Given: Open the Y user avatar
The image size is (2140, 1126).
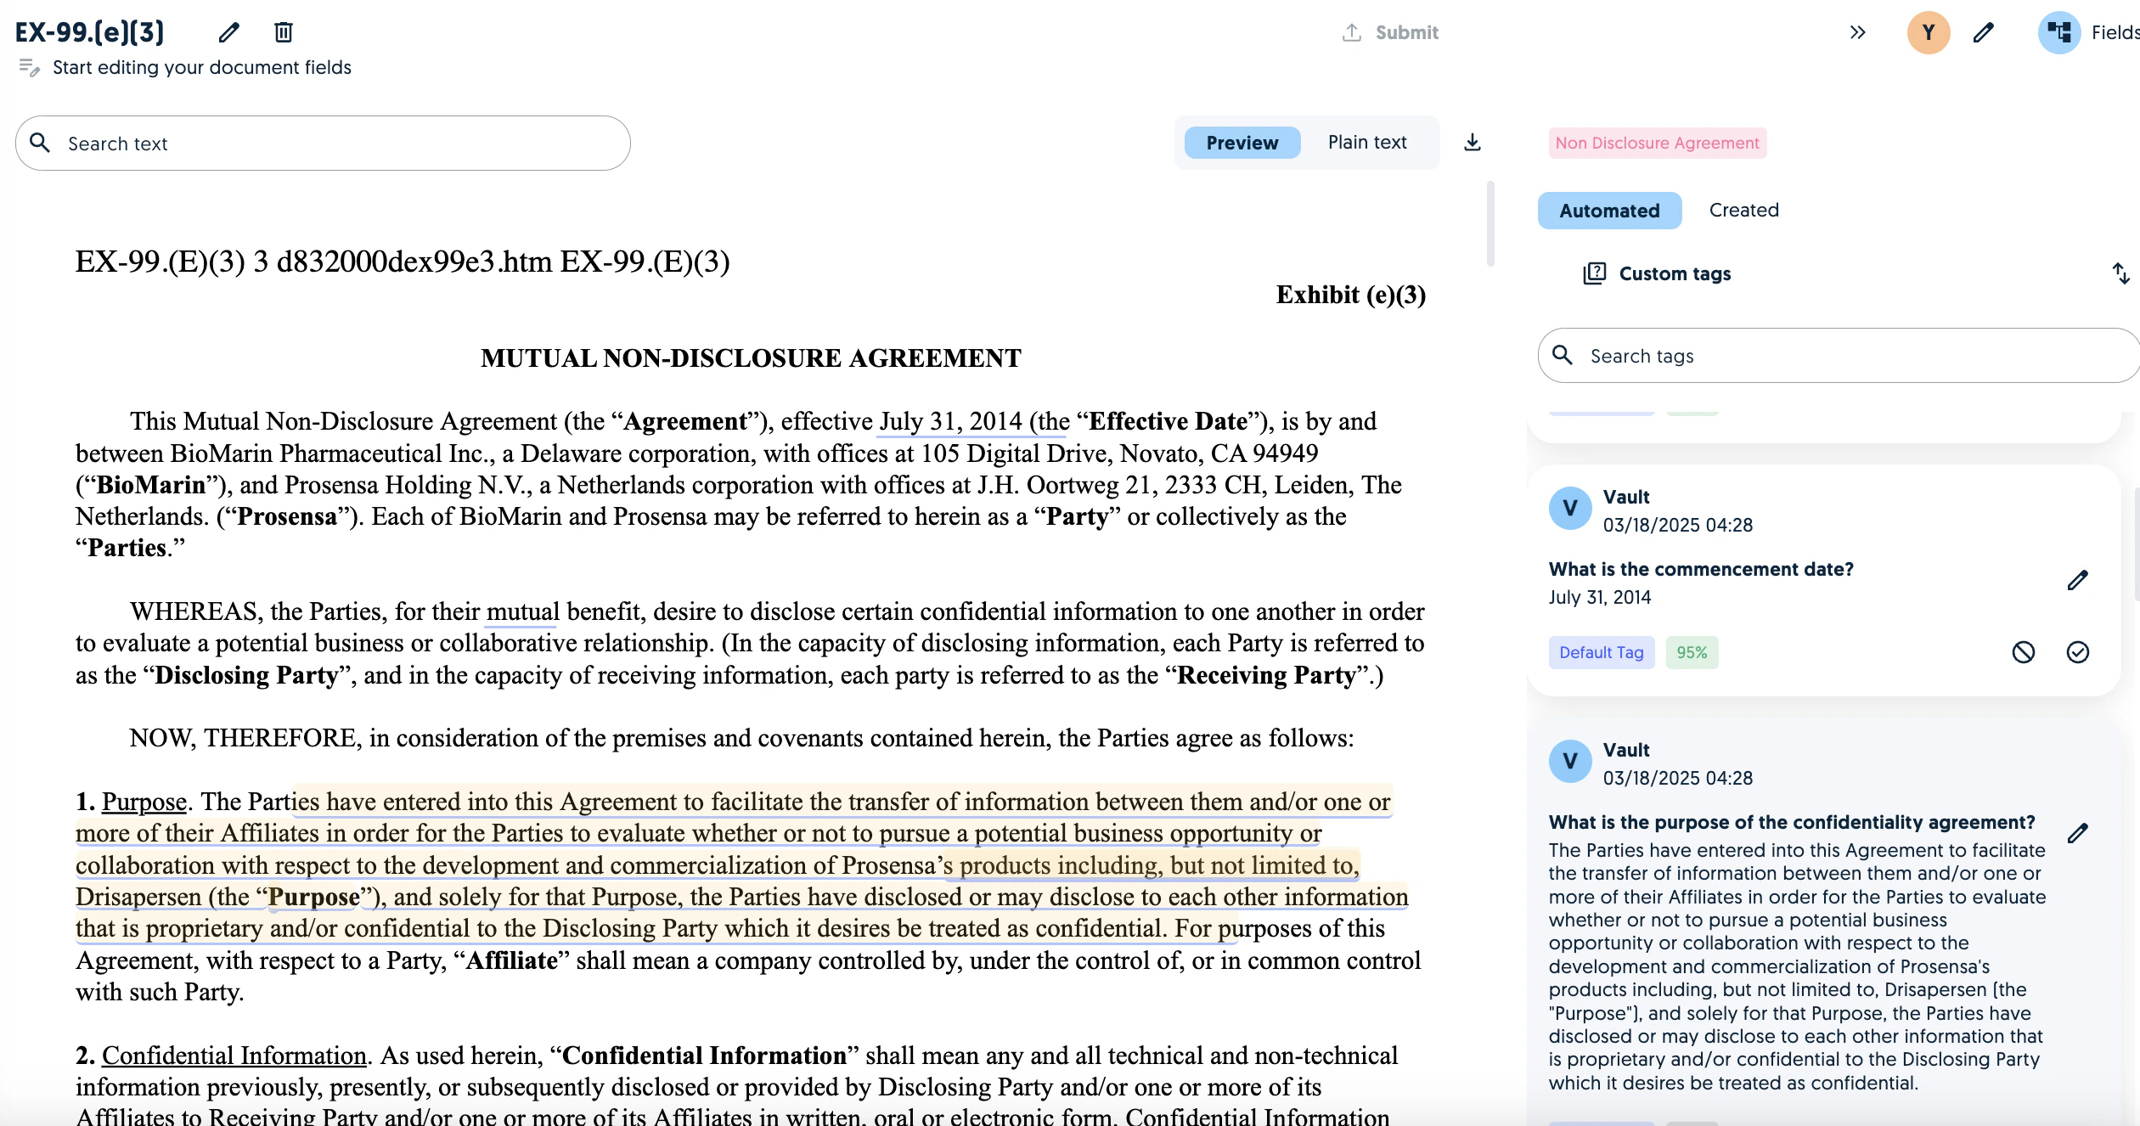Looking at the screenshot, I should click(1929, 32).
